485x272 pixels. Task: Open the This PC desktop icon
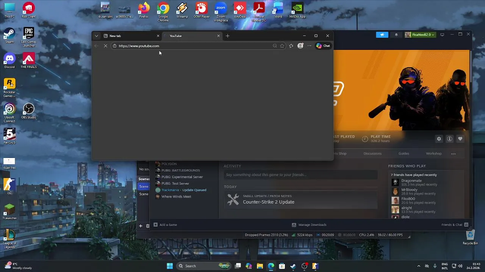[x=9, y=11]
